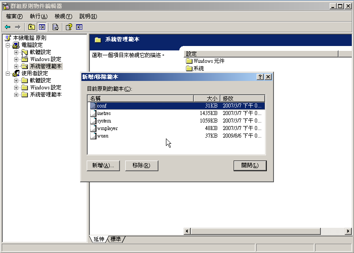Click the Windows 元件 label in settings list
The image size is (354, 253).
[209, 61]
